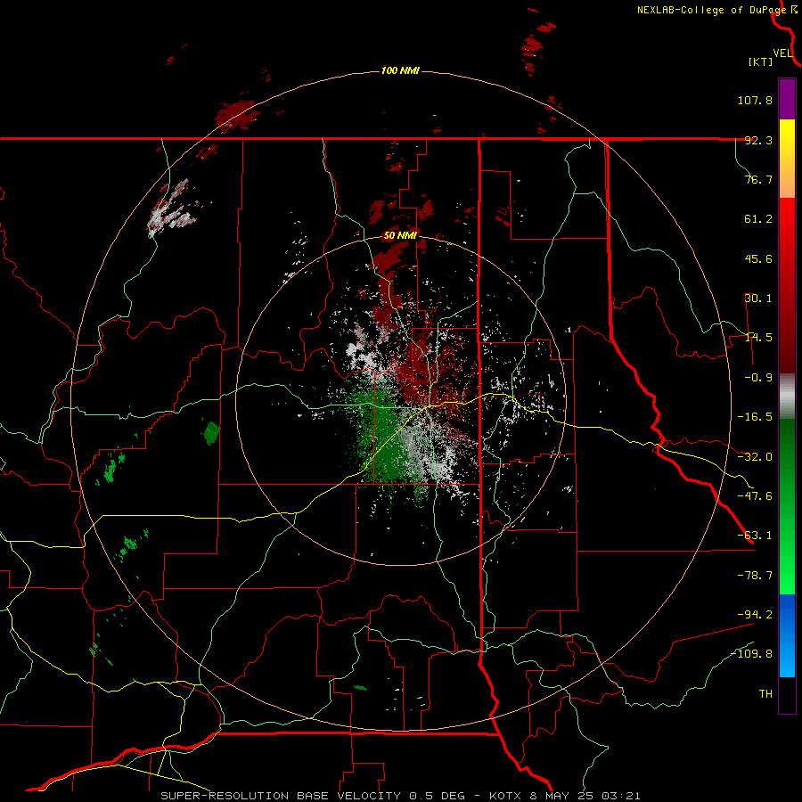The image size is (802, 802).
Task: Click the -63.1 velocity scale label
Action: point(755,536)
